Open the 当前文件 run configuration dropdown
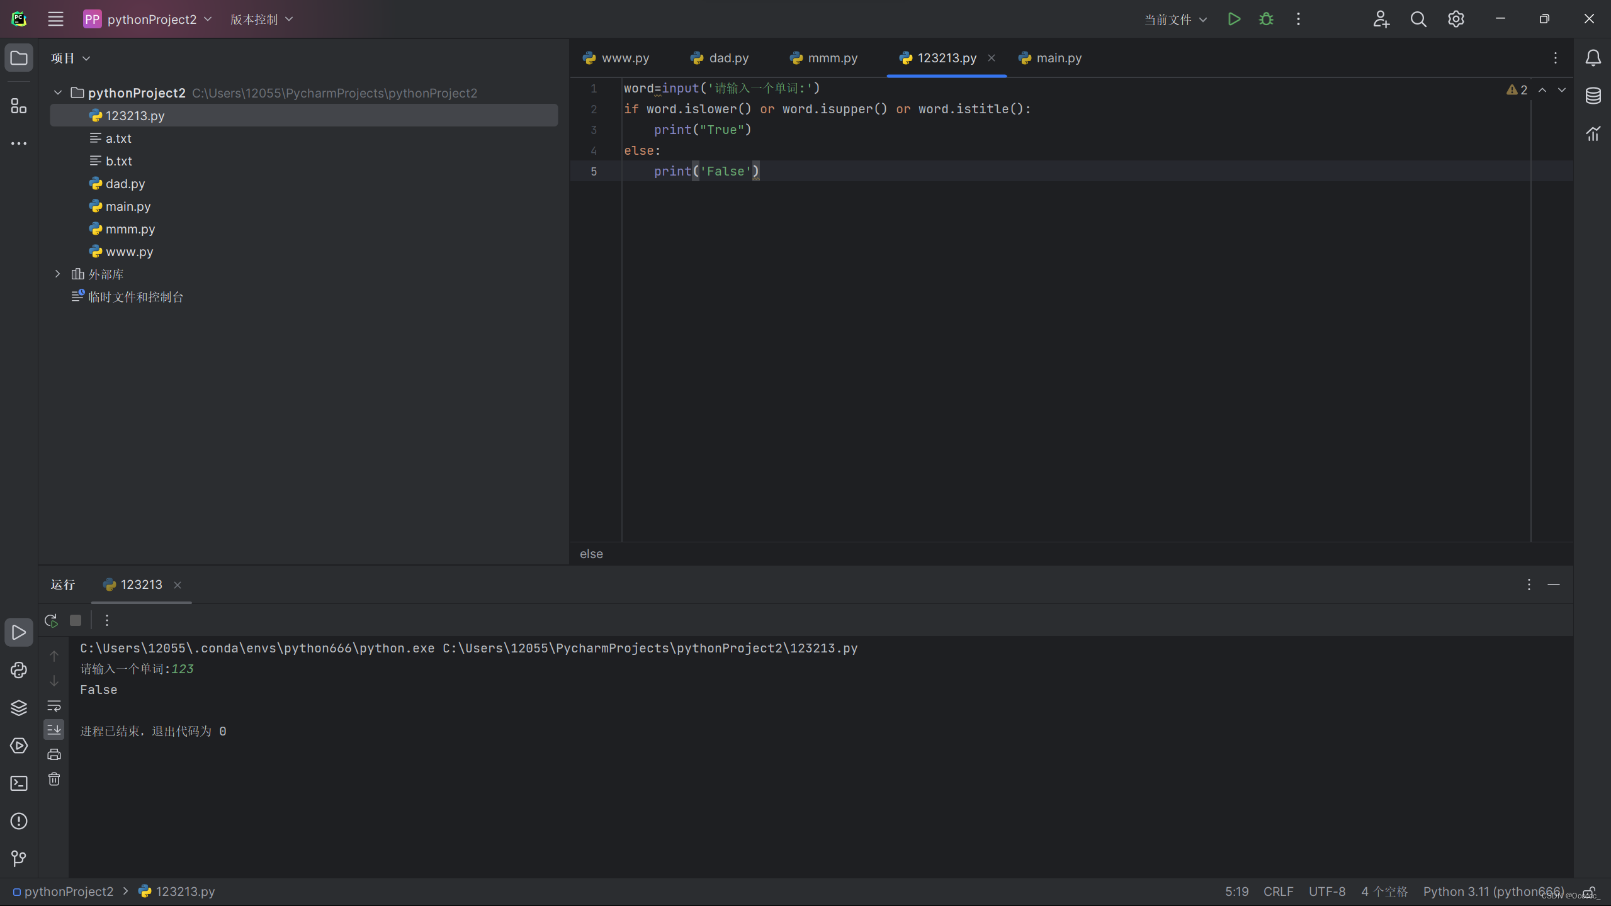The height and width of the screenshot is (906, 1611). [x=1175, y=20]
